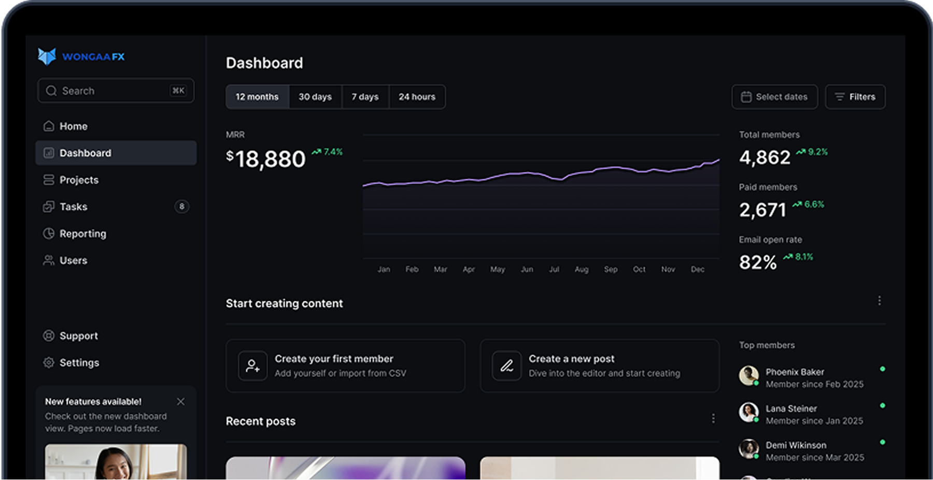Click the Create a new post card
The width and height of the screenshot is (933, 480).
[x=599, y=366]
